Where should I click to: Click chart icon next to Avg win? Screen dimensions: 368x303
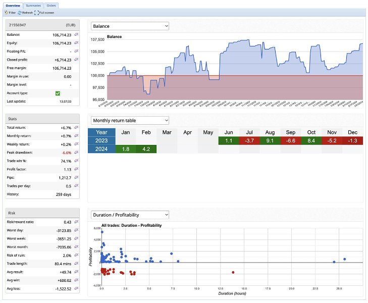point(76,280)
